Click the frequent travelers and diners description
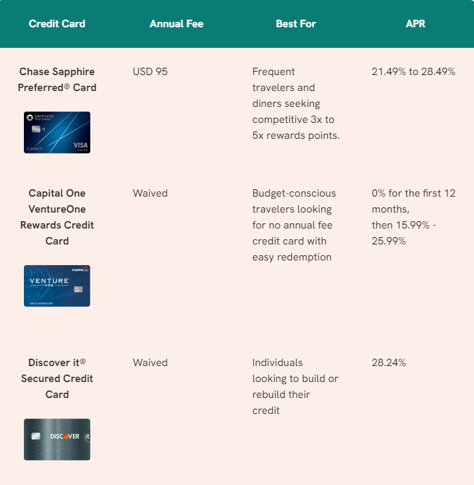The width and height of the screenshot is (474, 485). tap(296, 104)
